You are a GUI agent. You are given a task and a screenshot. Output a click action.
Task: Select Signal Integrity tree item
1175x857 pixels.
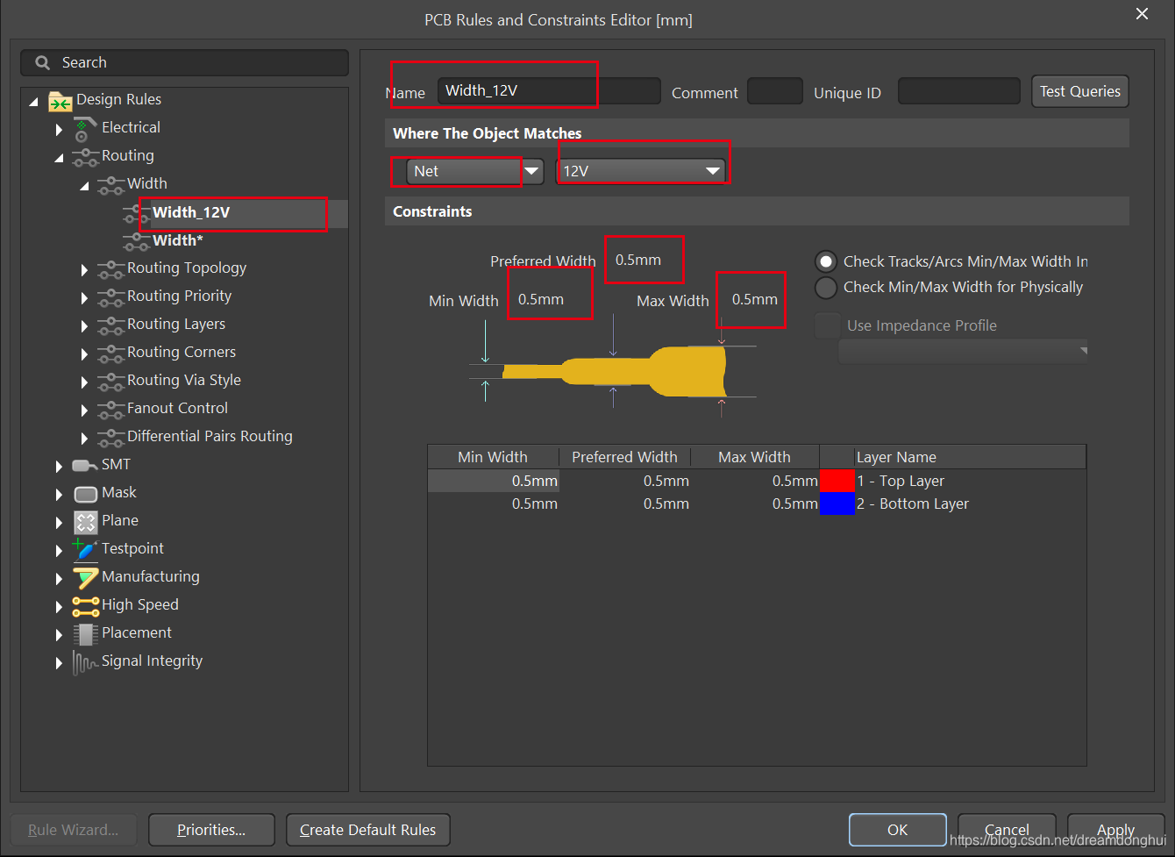click(152, 661)
